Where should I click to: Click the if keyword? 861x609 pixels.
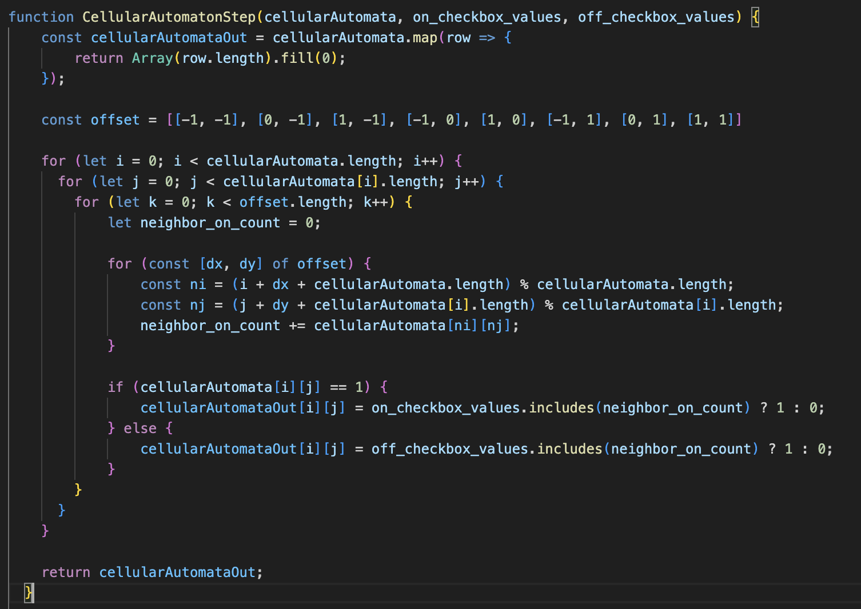[115, 387]
